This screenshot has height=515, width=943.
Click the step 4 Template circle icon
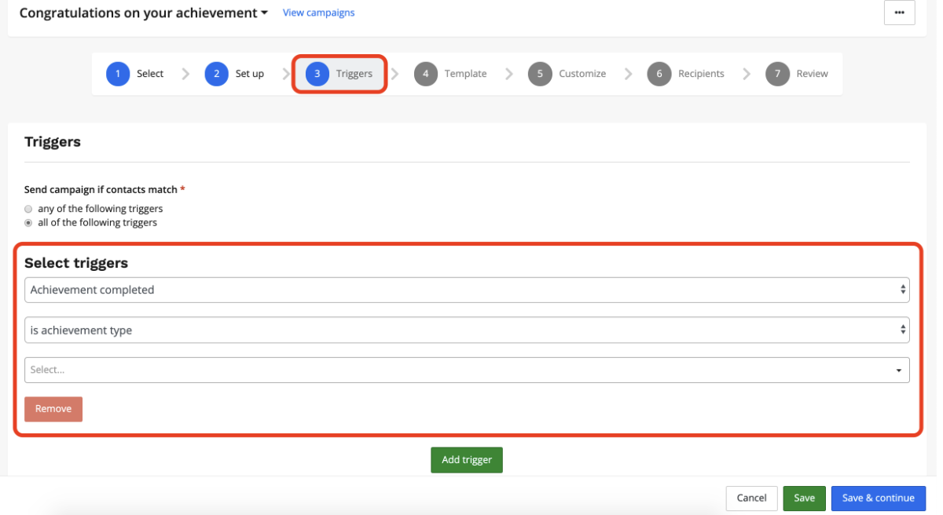pyautogui.click(x=425, y=74)
